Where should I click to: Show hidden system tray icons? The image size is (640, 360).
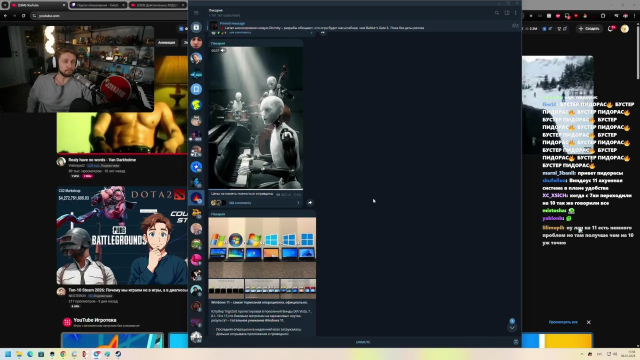click(x=582, y=354)
